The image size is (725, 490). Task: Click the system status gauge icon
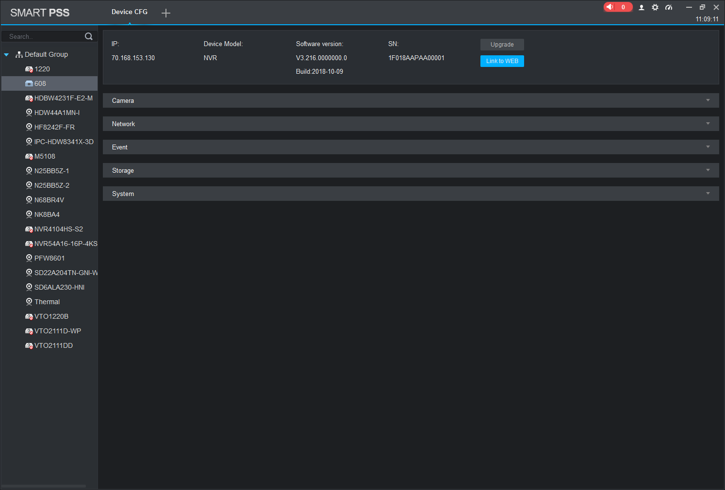click(669, 7)
